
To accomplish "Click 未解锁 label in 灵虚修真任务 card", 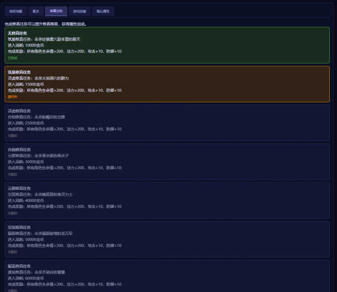I will pyautogui.click(x=12, y=135).
